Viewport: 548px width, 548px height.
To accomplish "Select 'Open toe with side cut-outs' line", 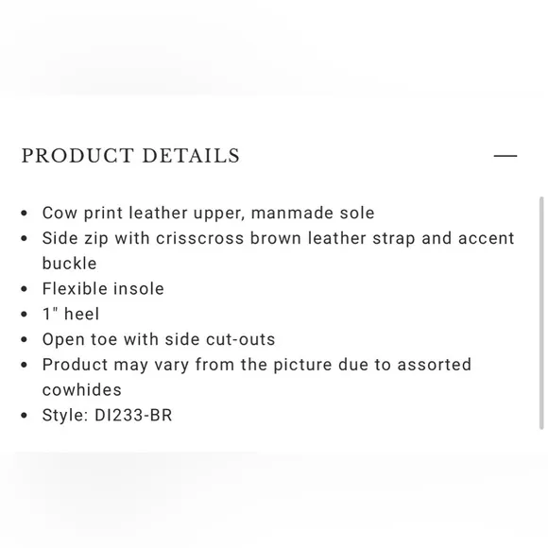I will tap(159, 339).
